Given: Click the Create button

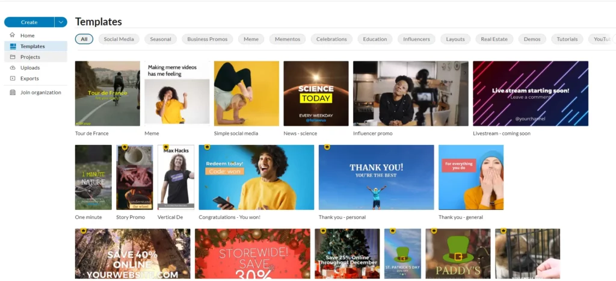Looking at the screenshot, I should (29, 22).
